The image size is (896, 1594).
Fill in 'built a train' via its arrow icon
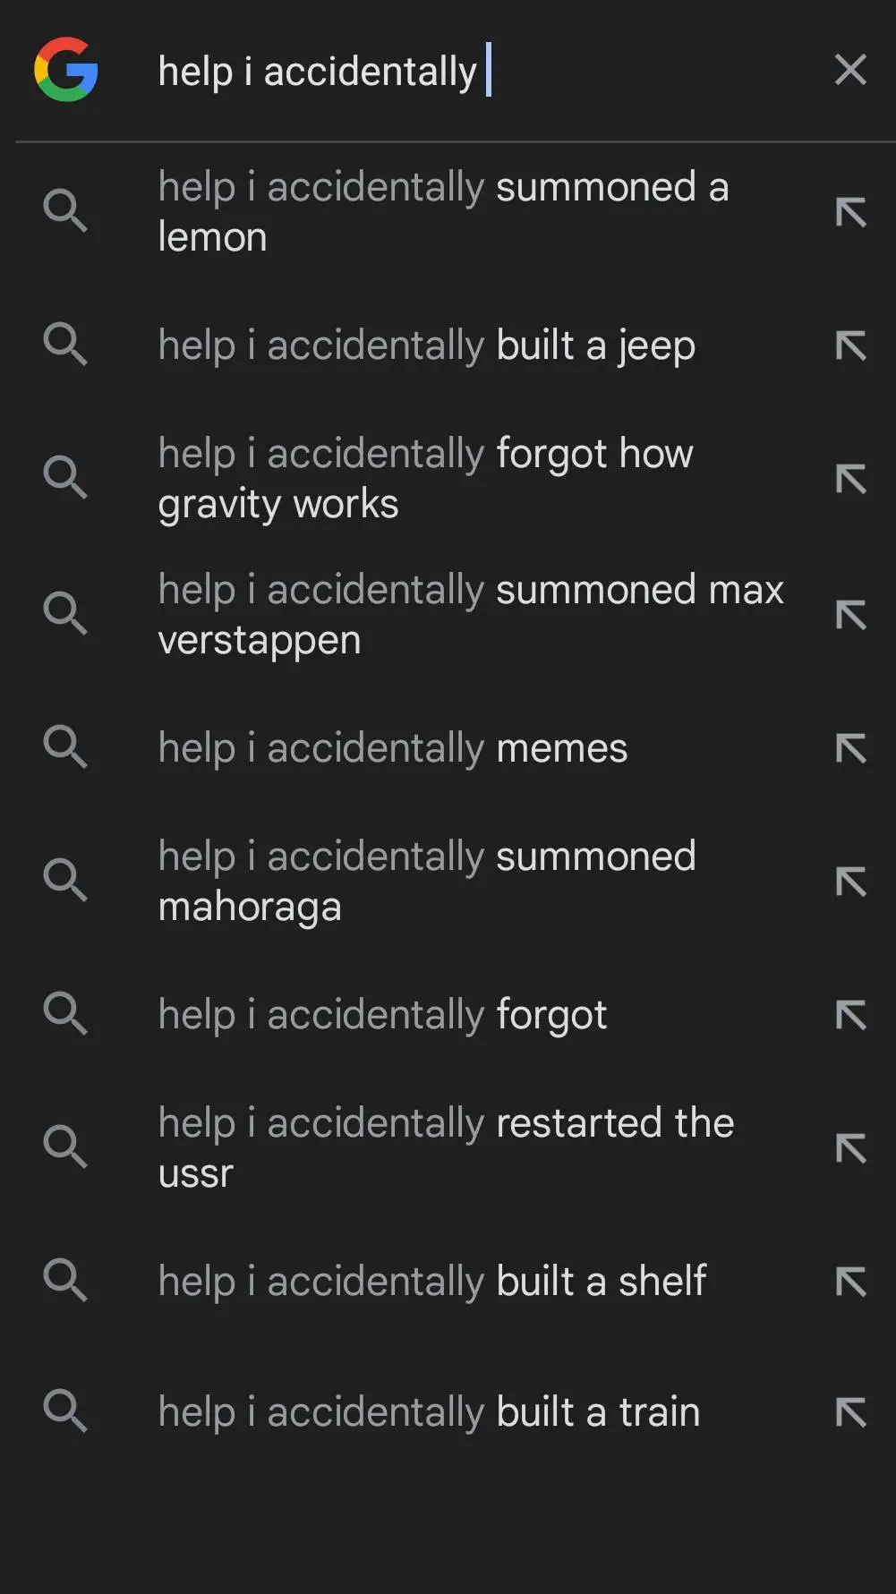pyautogui.click(x=850, y=1412)
